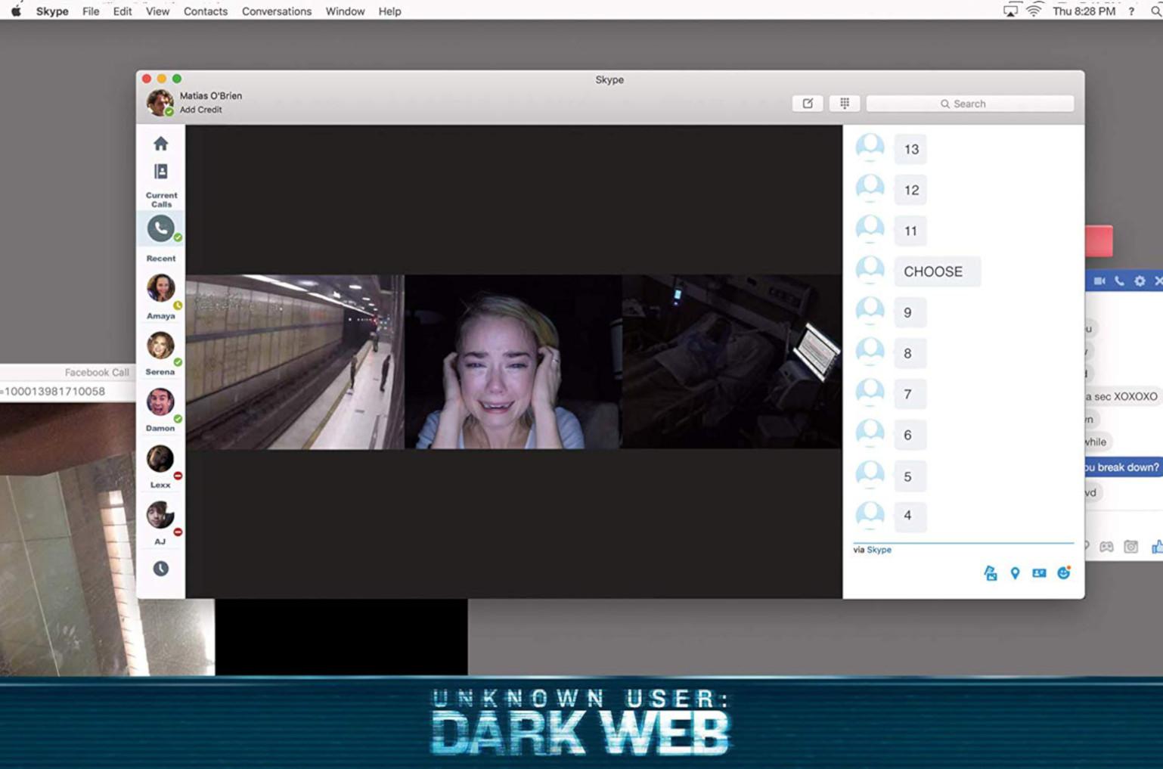Select Amaya in recent contacts
This screenshot has width=1163, height=769.
click(x=160, y=296)
